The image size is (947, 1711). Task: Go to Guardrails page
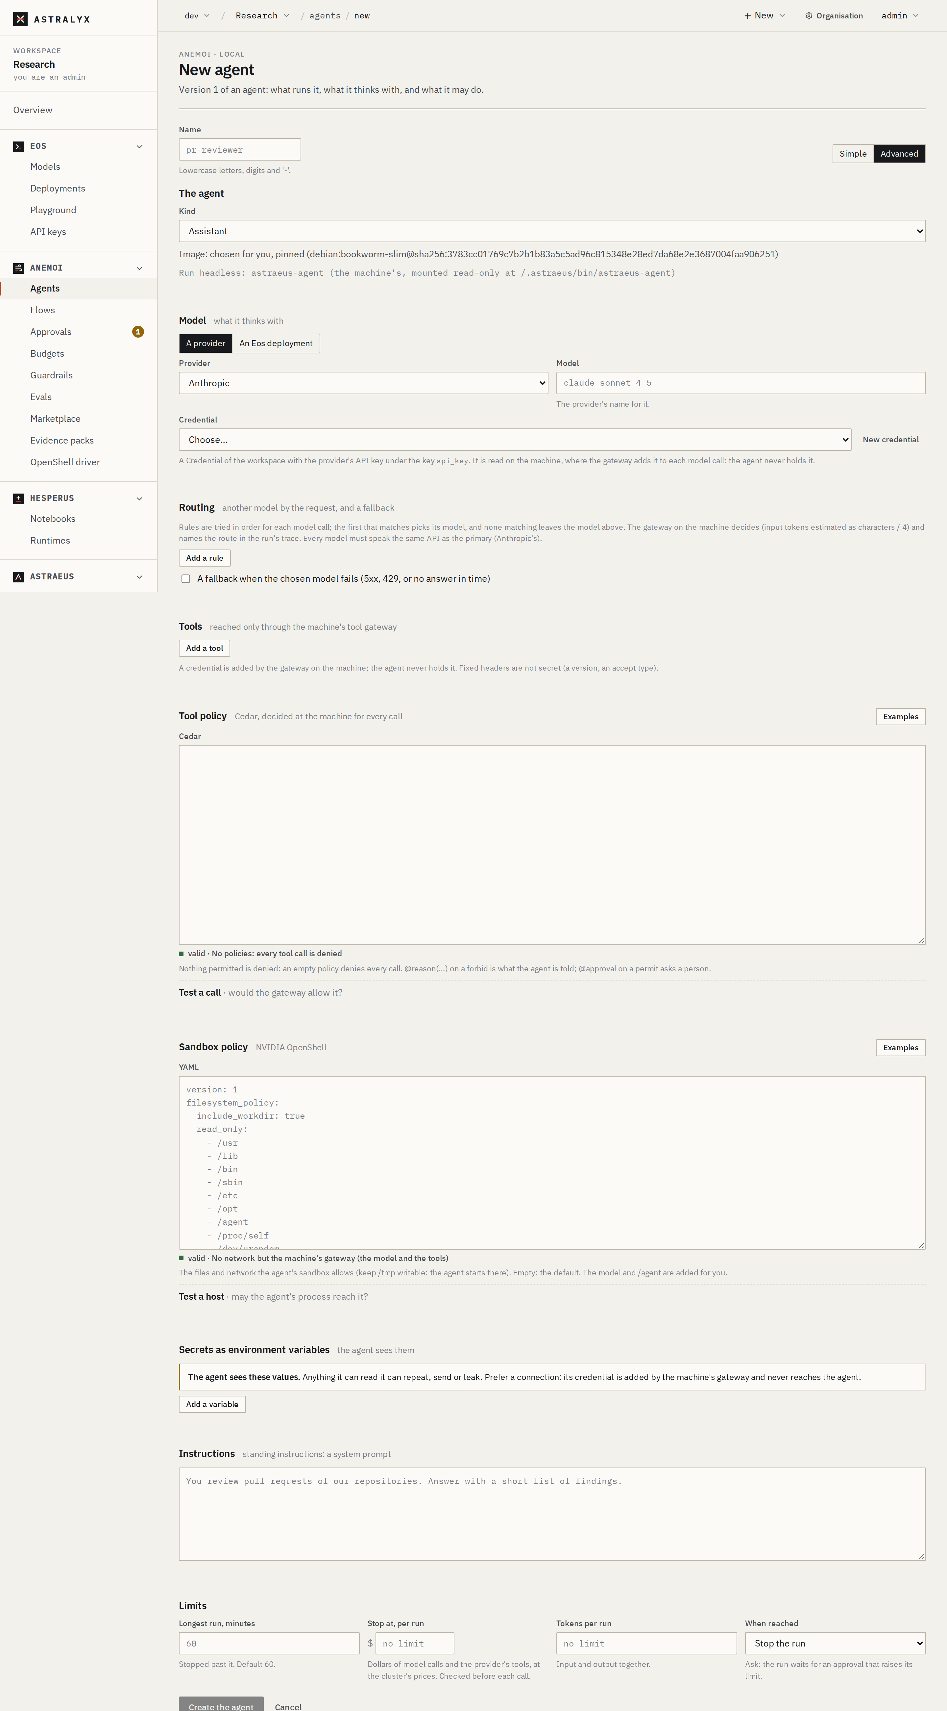[79, 375]
